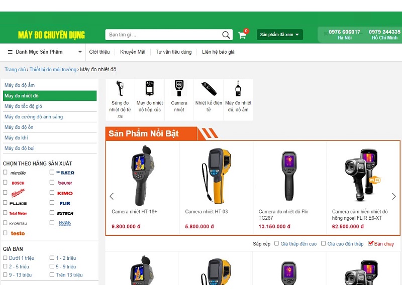Click the Camera nhiệt HT-03 product image
This screenshot has height=301, width=402.
(217, 173)
